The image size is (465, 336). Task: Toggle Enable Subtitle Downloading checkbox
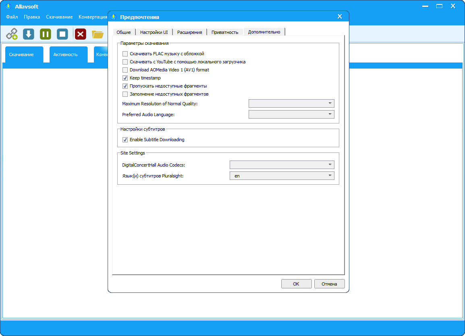125,140
